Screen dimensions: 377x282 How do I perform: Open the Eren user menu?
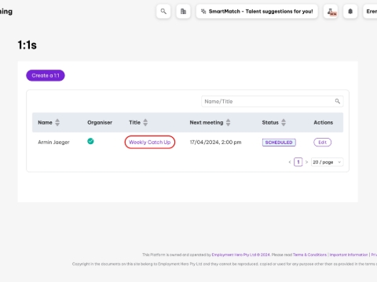(x=370, y=12)
